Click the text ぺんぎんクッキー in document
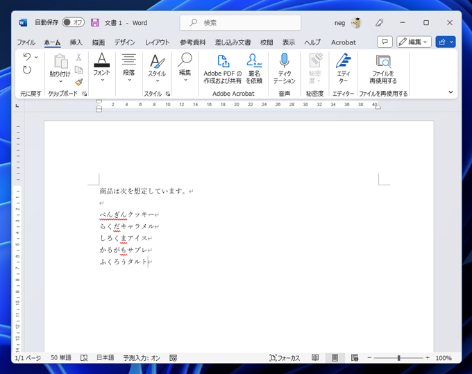The width and height of the screenshot is (472, 374). click(127, 214)
